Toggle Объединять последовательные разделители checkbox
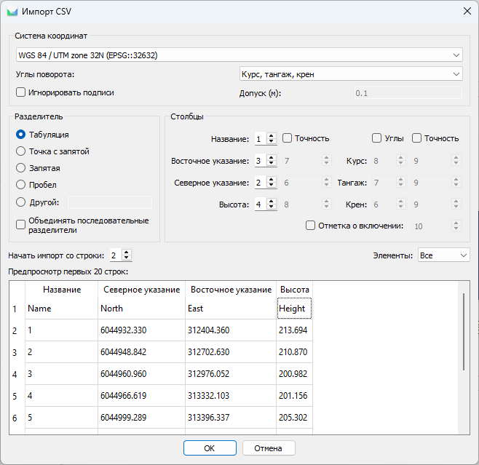Screen dimensions: 479x465 tap(21, 225)
